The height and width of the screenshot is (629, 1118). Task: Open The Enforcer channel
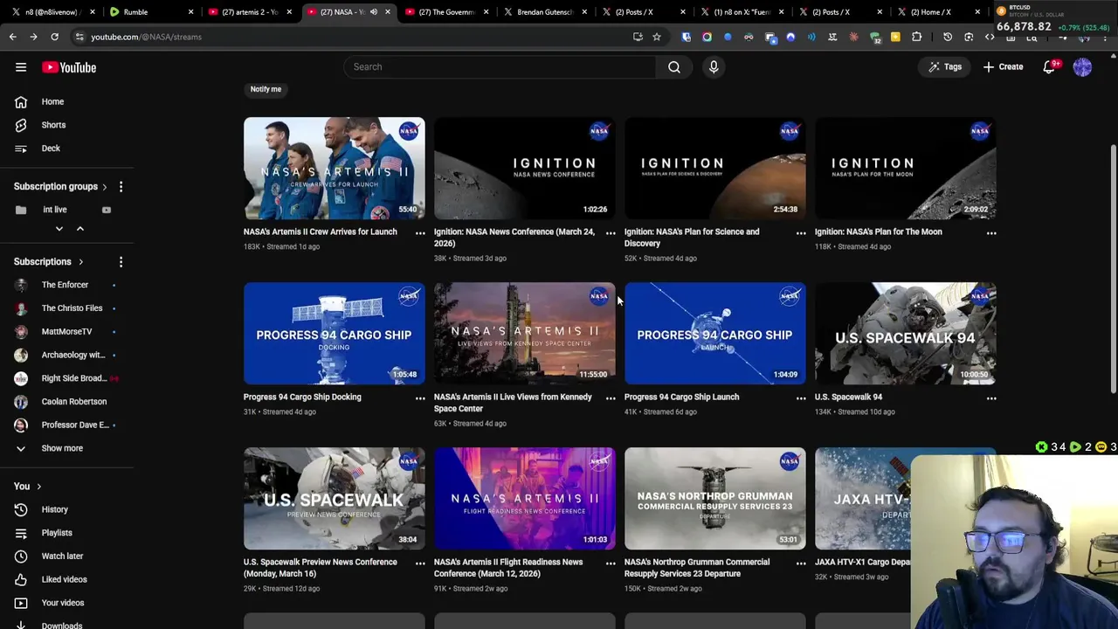(66, 285)
